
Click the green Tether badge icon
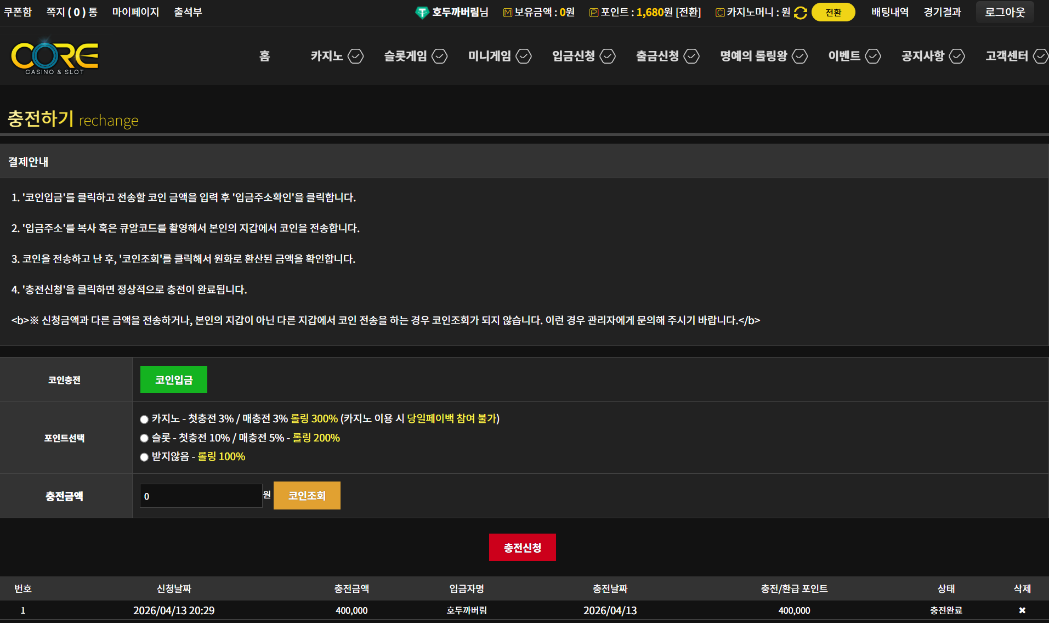[422, 13]
